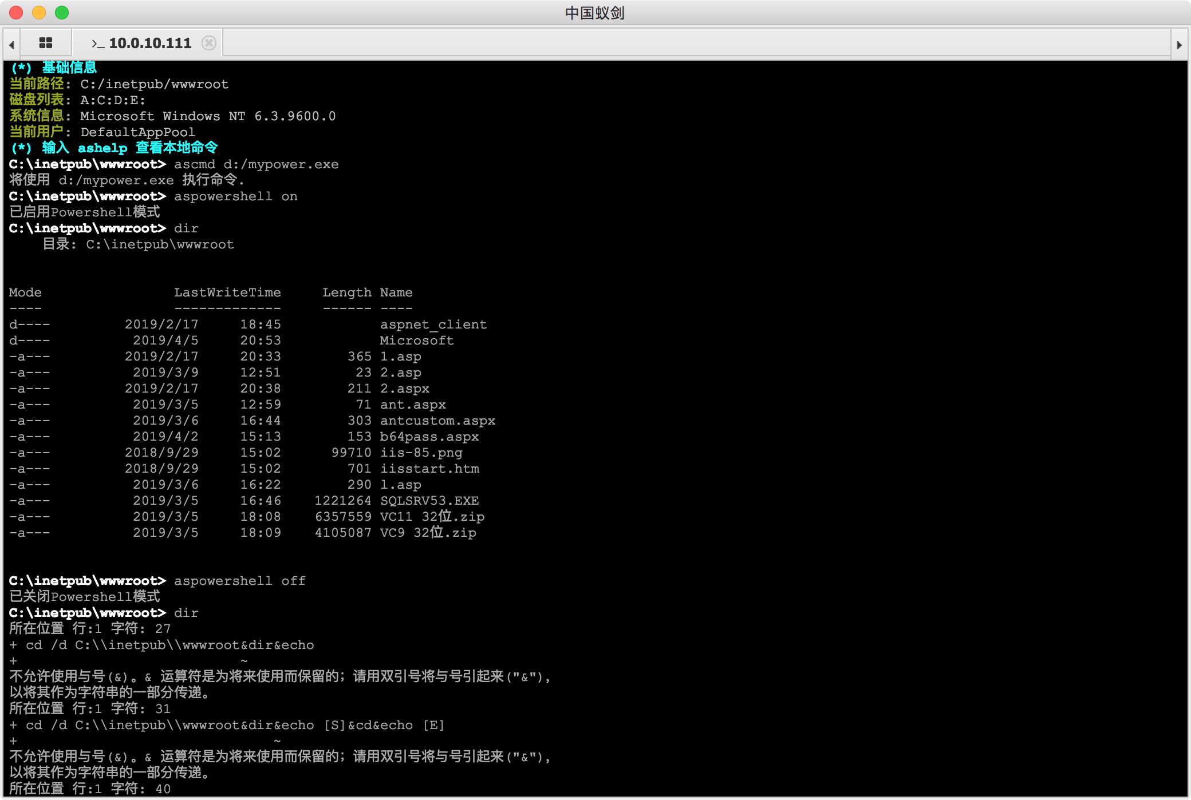Click the b64pass.aspx filename

[429, 437]
